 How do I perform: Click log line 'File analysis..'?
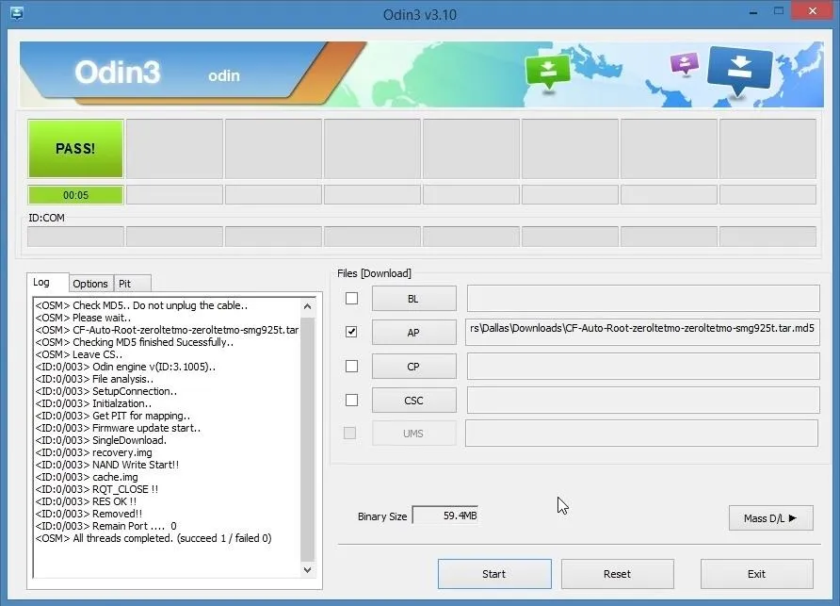click(x=94, y=379)
